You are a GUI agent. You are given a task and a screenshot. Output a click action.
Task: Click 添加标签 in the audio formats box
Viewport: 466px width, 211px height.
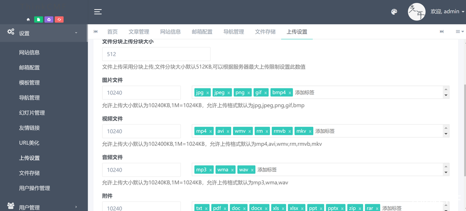point(267,170)
